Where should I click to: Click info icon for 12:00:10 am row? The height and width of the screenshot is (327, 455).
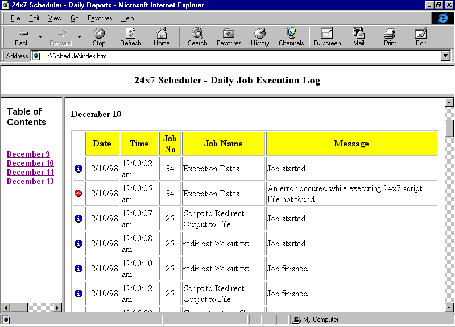(78, 269)
